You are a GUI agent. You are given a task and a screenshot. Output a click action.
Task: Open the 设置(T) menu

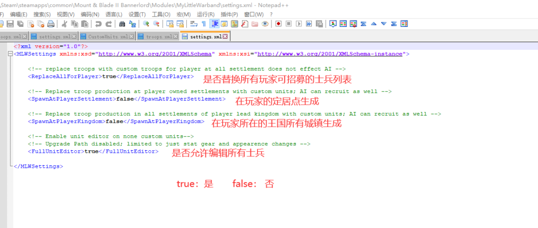(x=137, y=14)
